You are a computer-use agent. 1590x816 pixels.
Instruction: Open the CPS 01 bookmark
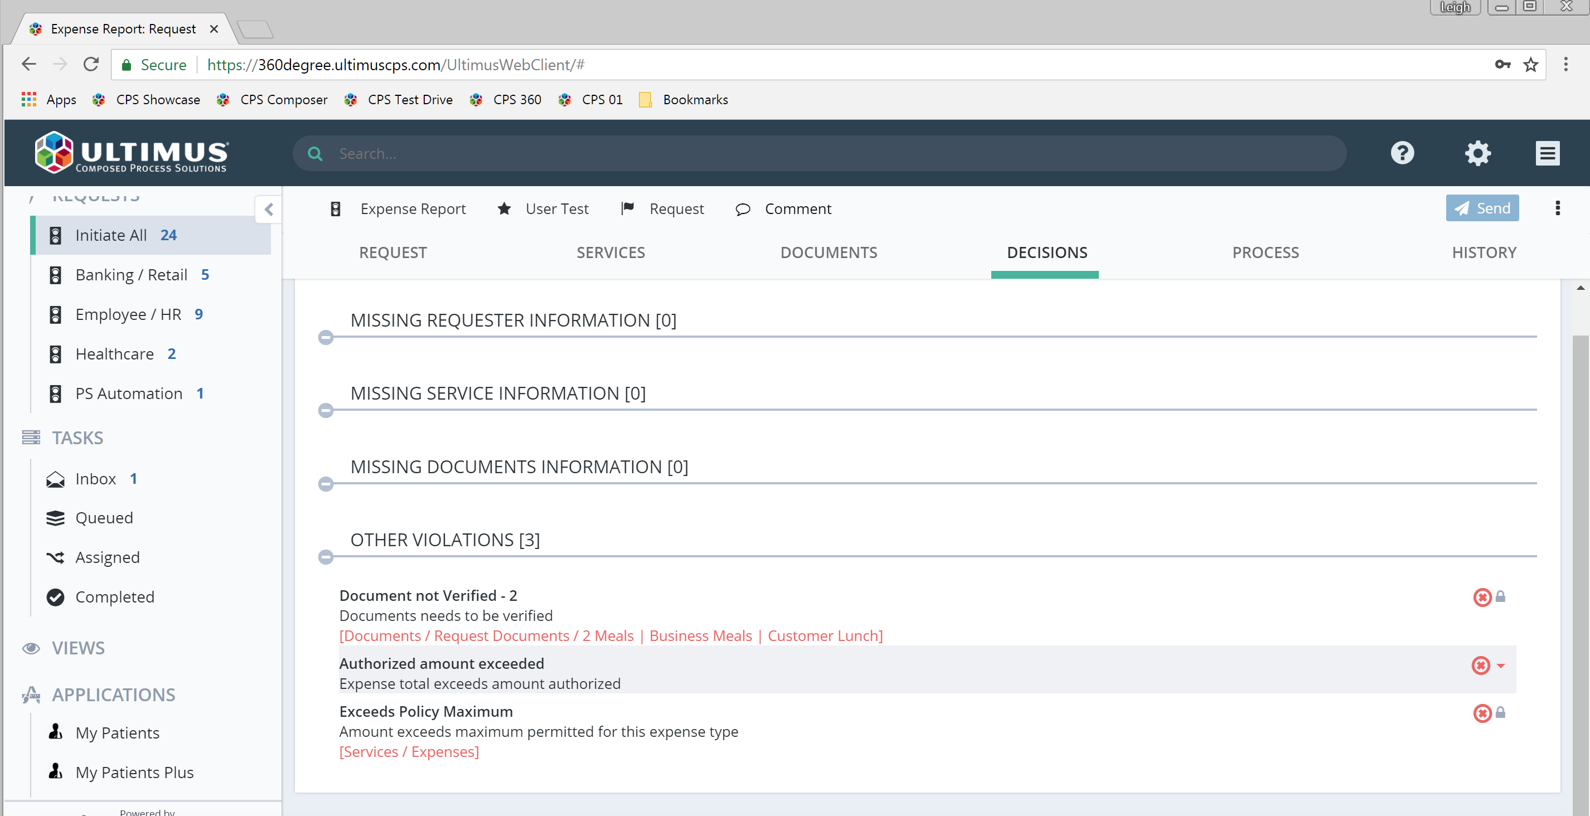click(591, 99)
